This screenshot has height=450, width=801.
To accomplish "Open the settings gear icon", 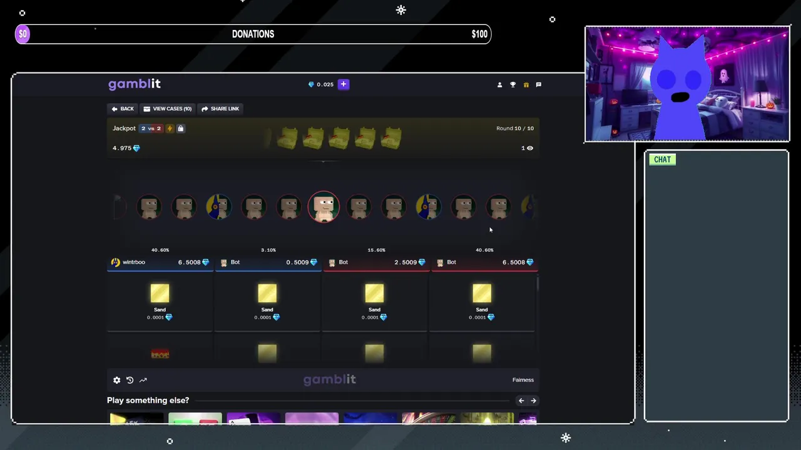I will click(x=116, y=380).
